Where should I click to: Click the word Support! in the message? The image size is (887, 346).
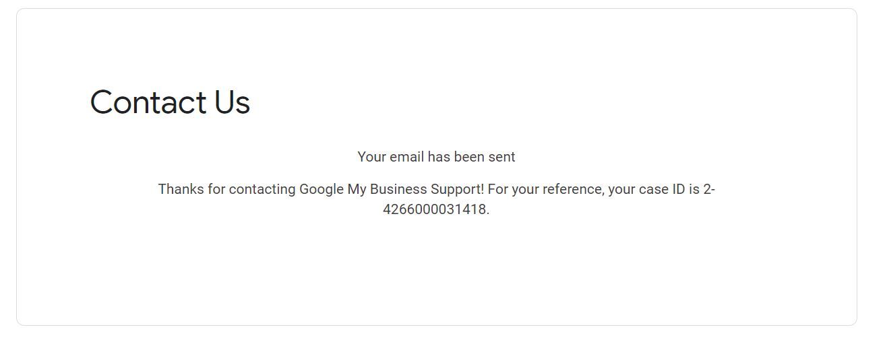(x=458, y=189)
